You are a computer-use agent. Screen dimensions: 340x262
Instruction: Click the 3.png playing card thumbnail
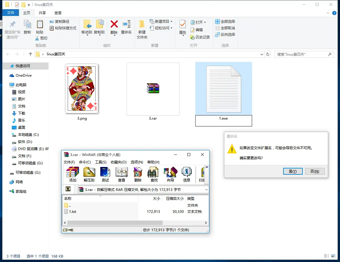click(82, 89)
